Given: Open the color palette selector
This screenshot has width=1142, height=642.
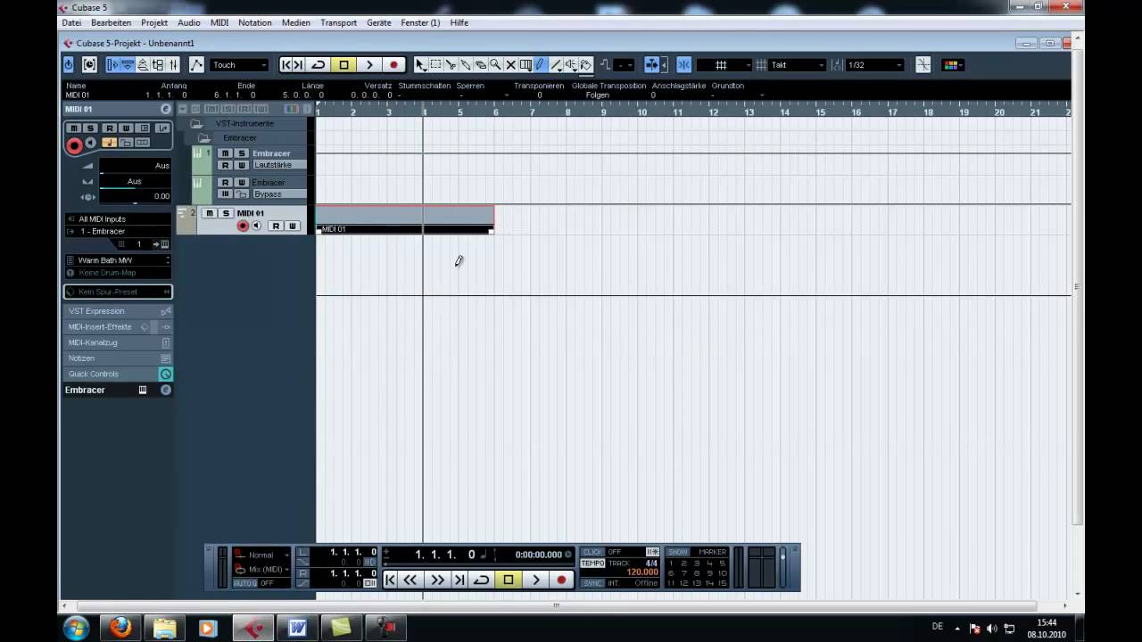Looking at the screenshot, I should [952, 64].
